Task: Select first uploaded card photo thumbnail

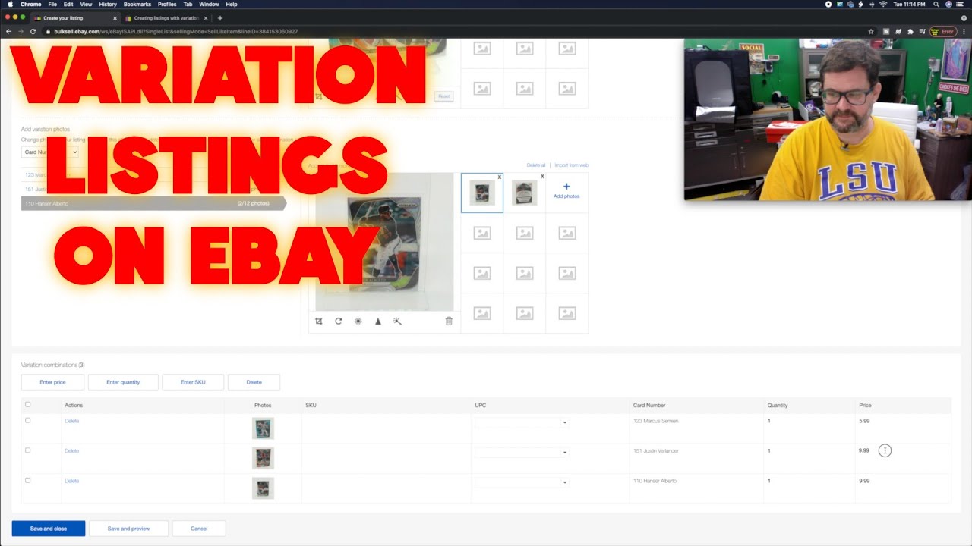Action: (482, 193)
